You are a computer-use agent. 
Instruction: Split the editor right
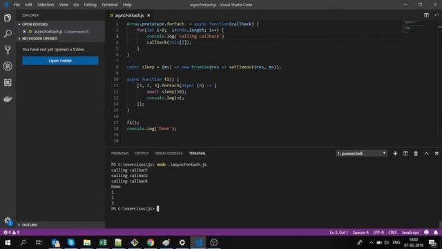coord(426,15)
